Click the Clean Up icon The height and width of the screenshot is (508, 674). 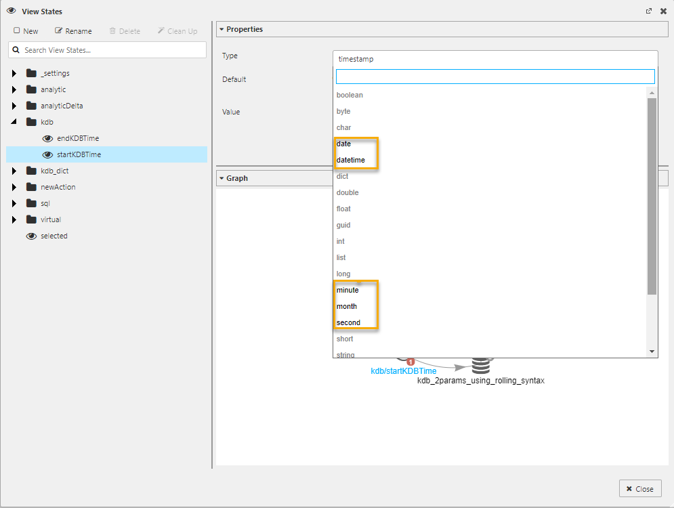tap(163, 30)
